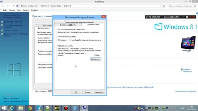Click 'Панель управления' breadcrumb

pyautogui.click(x=29, y=6)
